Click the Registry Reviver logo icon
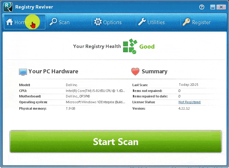Image resolution: width=229 pixels, height=168 pixels. pyautogui.click(x=8, y=7)
